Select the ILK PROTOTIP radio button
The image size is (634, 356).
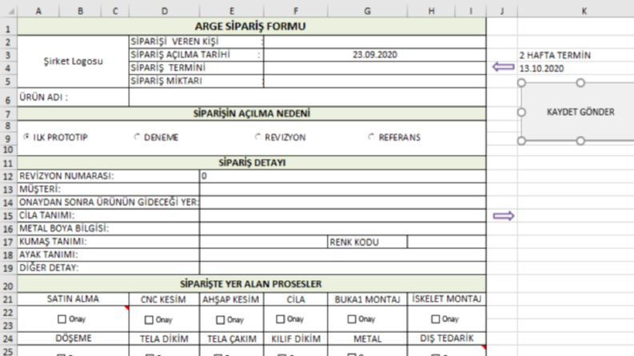26,137
